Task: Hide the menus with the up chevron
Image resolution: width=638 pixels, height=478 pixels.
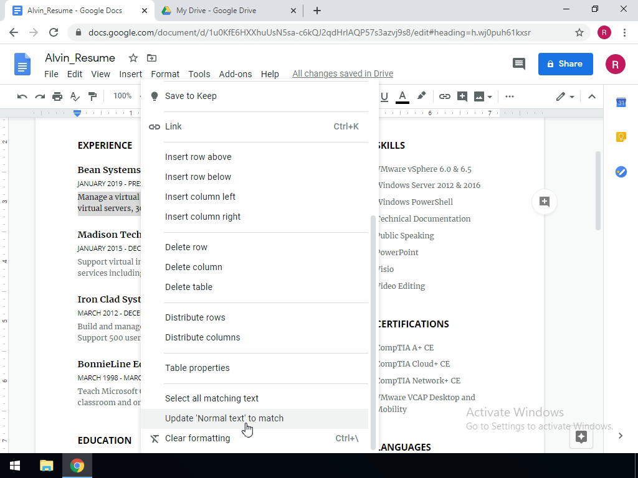Action: pos(592,96)
